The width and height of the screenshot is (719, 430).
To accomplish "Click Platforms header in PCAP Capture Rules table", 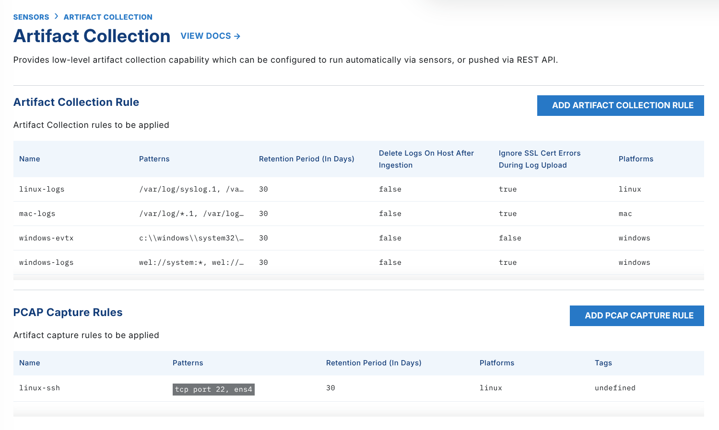I will 496,363.
